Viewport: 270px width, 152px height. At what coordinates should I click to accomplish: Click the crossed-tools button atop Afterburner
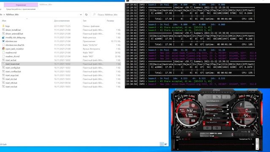(x=217, y=97)
